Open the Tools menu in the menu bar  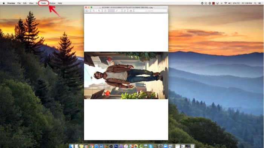[x=43, y=3]
